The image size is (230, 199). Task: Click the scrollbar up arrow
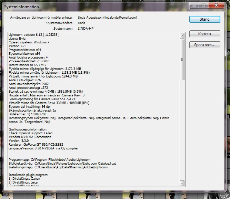pyautogui.click(x=182, y=36)
